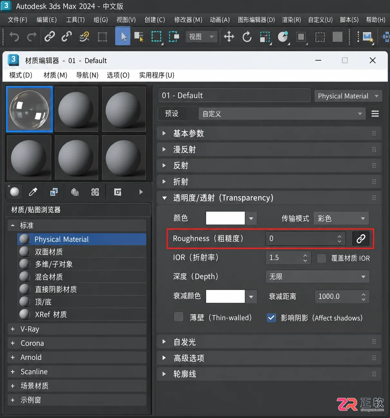Click the trash-style reset material icon
Viewport: 390px width, 418px height.
75,192
